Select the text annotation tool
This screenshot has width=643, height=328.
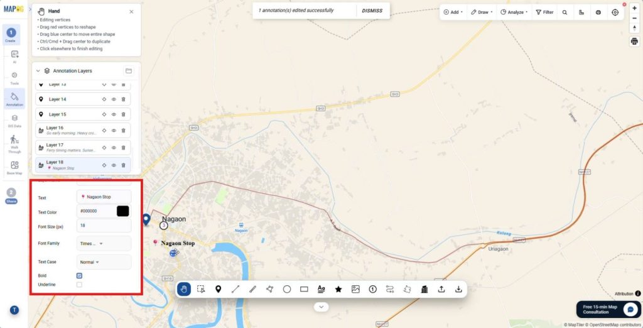321,290
